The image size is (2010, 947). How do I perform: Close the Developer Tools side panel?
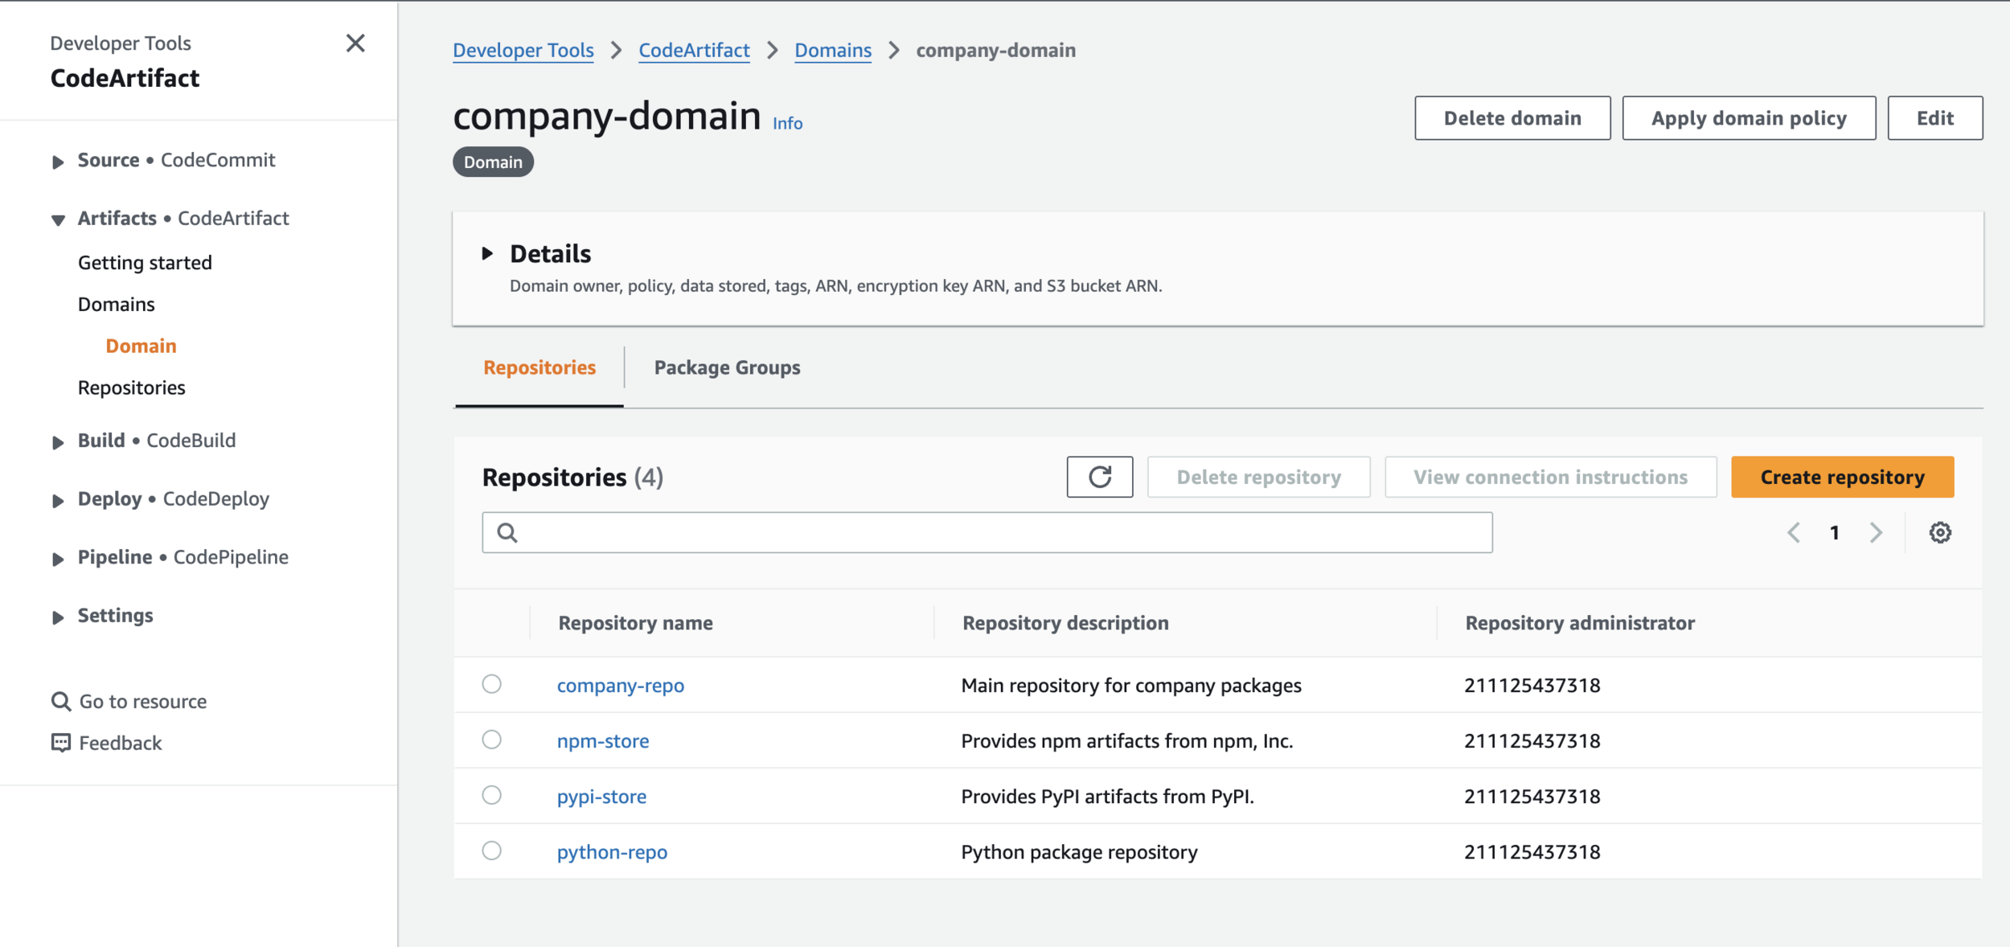[x=355, y=43]
